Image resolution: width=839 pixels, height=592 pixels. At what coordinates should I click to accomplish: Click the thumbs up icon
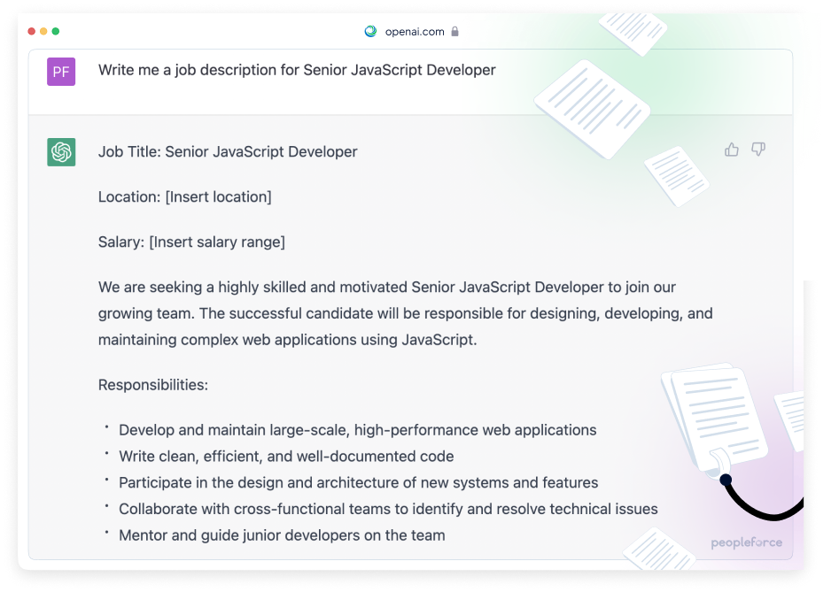coord(732,150)
